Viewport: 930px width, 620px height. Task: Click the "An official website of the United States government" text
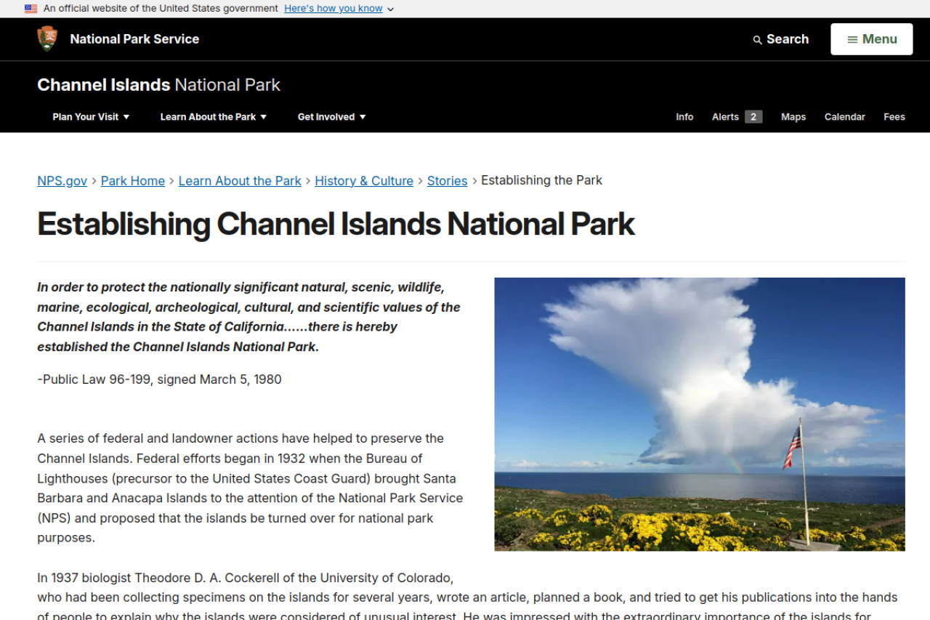click(x=161, y=9)
